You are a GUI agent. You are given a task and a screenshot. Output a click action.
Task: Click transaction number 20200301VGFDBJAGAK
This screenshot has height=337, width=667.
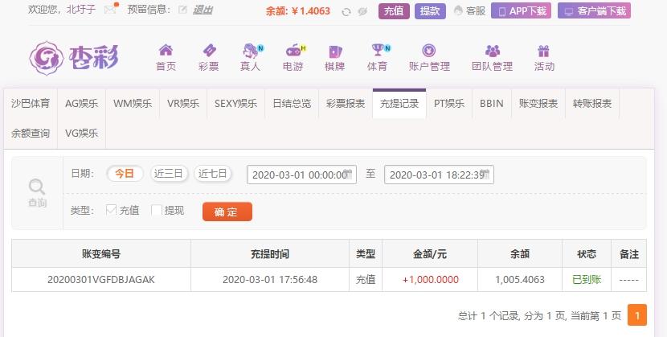click(x=101, y=280)
